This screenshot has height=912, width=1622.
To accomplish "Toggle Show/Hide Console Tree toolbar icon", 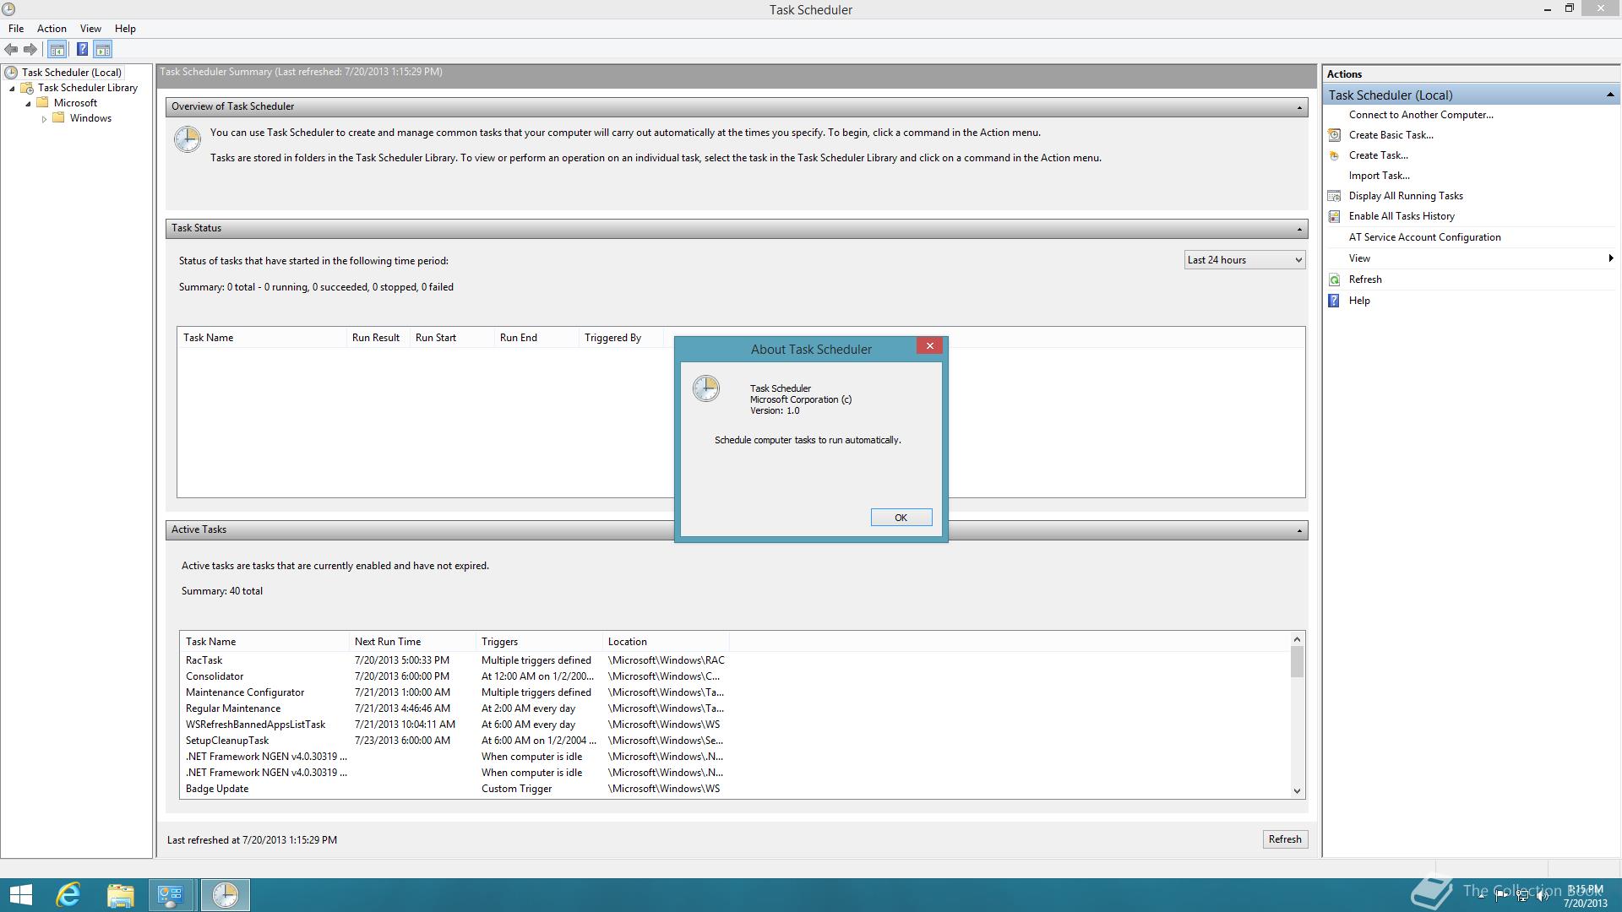I will (57, 50).
